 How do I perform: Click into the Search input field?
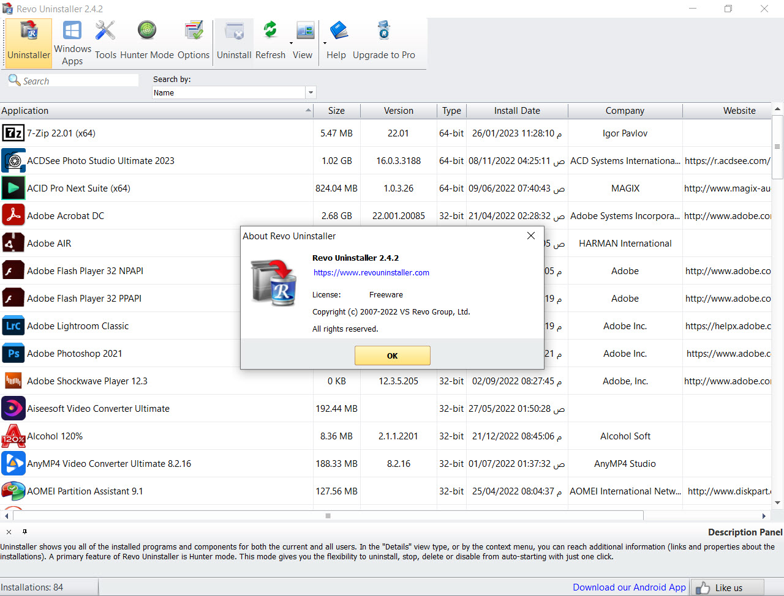(80, 81)
